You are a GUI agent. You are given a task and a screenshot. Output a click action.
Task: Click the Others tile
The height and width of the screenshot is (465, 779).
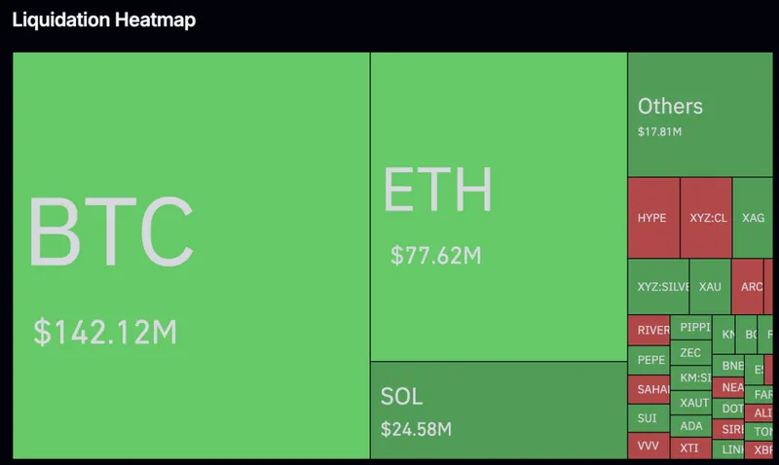coord(700,115)
